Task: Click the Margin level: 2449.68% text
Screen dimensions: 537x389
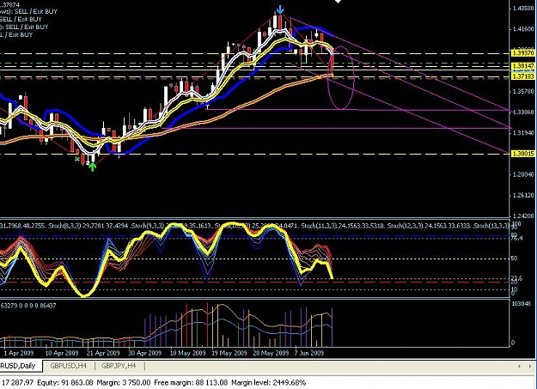Action: click(x=268, y=382)
